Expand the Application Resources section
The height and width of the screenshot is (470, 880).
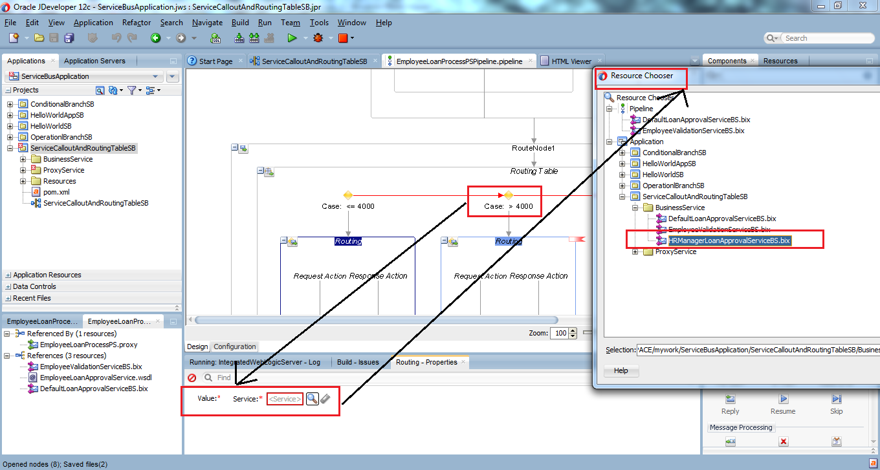point(8,275)
